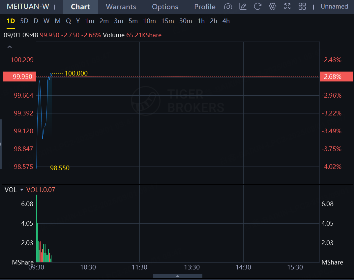
Task: Select the 30m interval
Action: (x=186, y=21)
